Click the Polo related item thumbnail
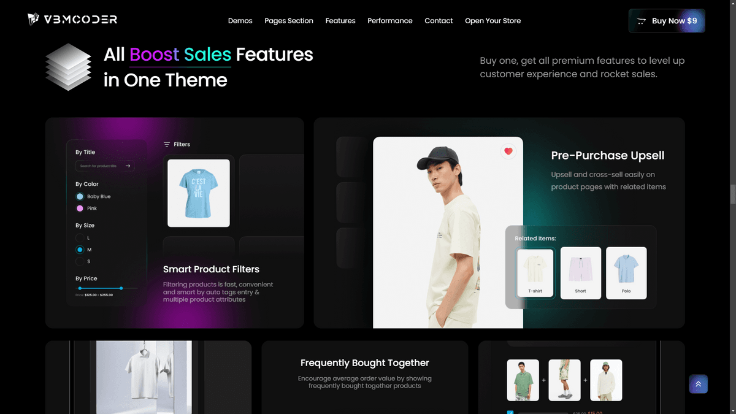Screen dimensions: 736x414 [626, 273]
